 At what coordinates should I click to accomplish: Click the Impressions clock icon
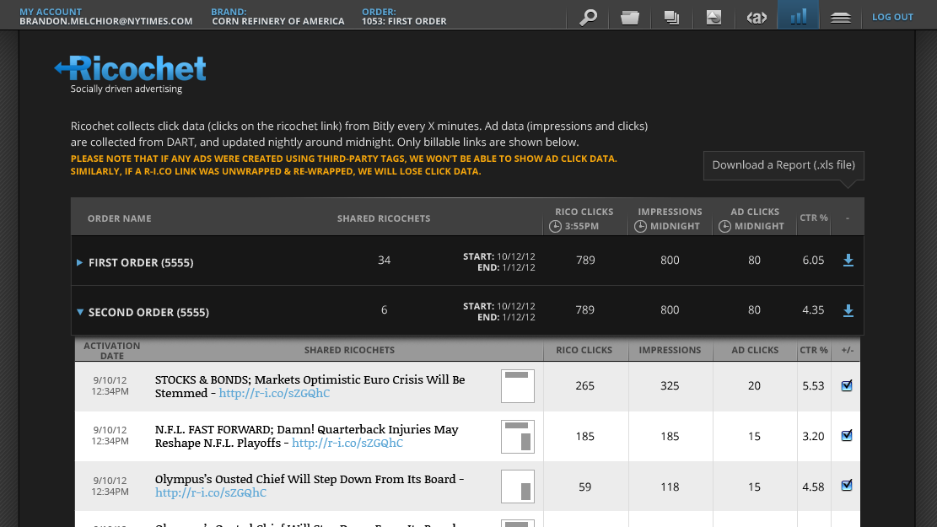(x=640, y=226)
